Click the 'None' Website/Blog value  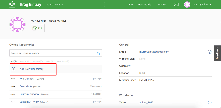[142, 59]
